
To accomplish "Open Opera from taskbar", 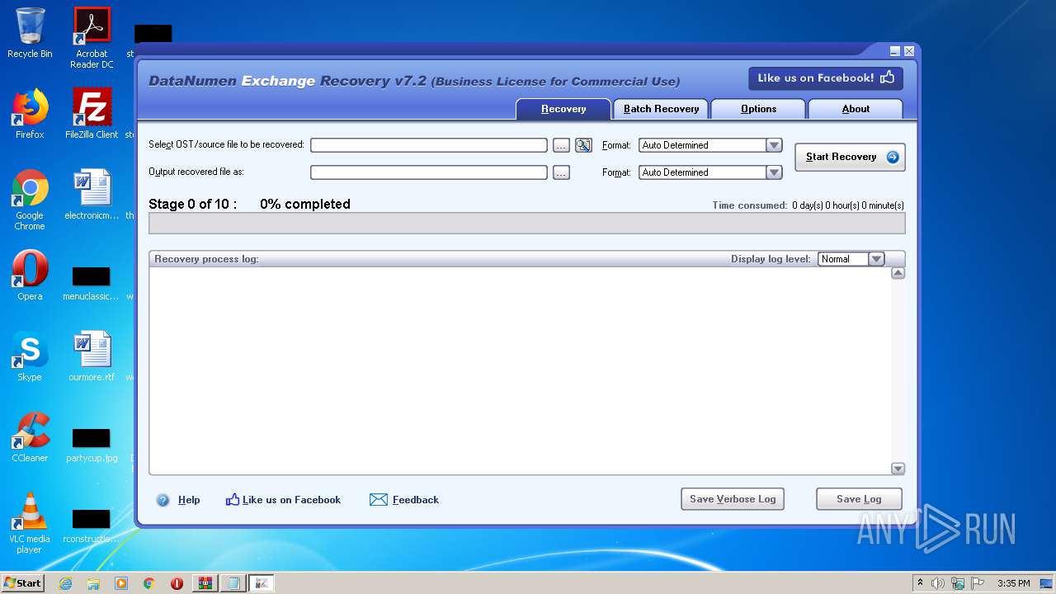I will click(177, 583).
